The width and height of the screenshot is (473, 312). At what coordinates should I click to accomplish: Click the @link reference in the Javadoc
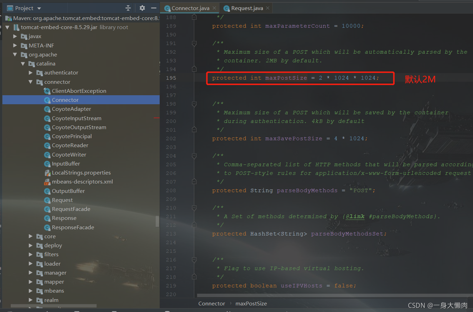click(x=355, y=216)
